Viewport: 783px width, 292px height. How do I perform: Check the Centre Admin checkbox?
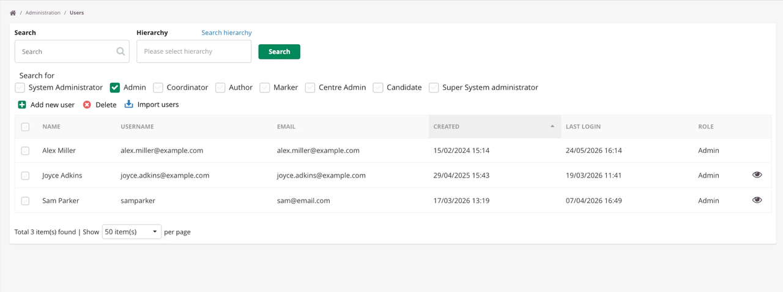(310, 88)
